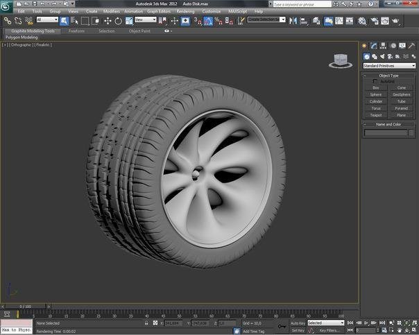The image size is (419, 335).
Task: Activate Select and Move tool
Action: coord(108,21)
